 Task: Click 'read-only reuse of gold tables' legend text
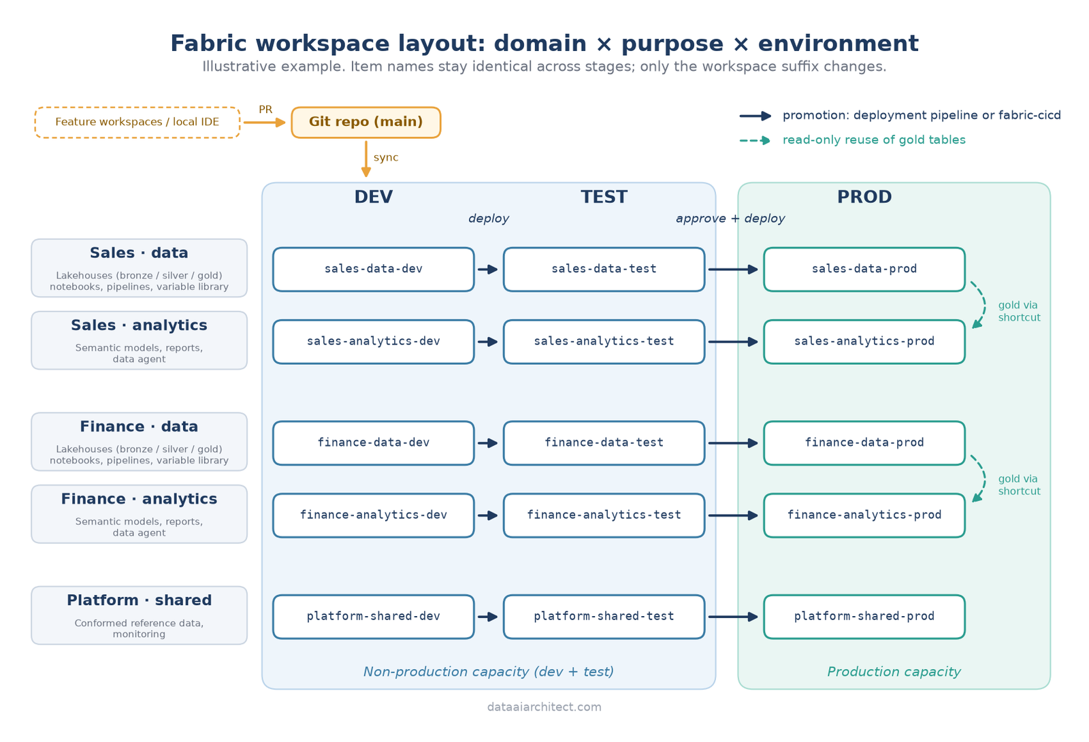pyautogui.click(x=874, y=140)
